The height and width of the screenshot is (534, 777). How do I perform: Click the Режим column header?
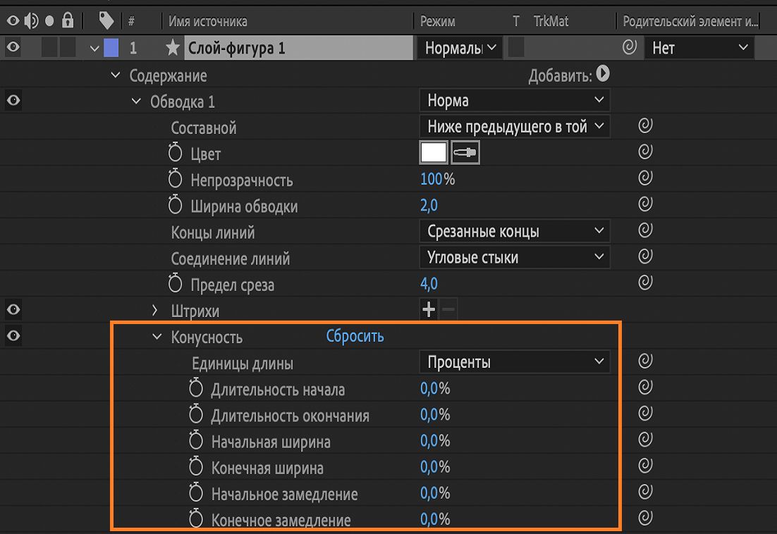point(438,21)
